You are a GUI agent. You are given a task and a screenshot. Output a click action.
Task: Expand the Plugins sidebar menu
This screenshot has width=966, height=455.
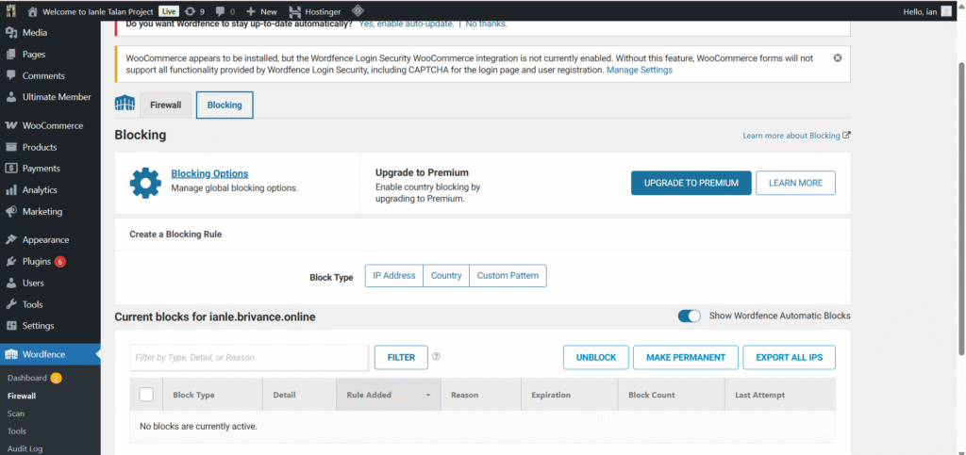point(36,261)
